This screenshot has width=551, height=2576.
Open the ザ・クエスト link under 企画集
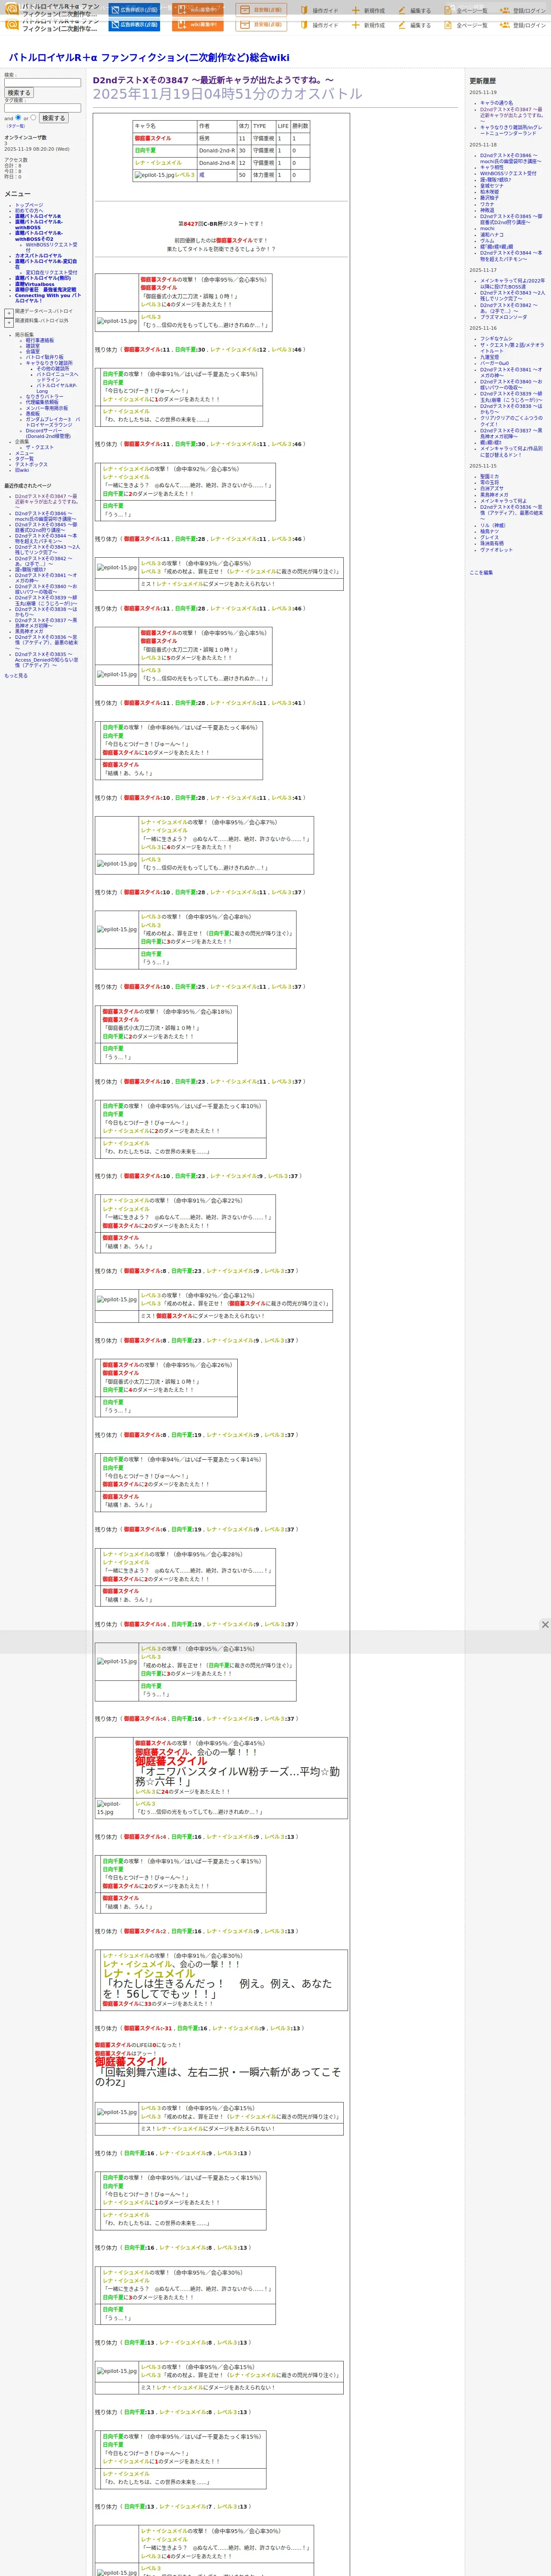pyautogui.click(x=40, y=447)
